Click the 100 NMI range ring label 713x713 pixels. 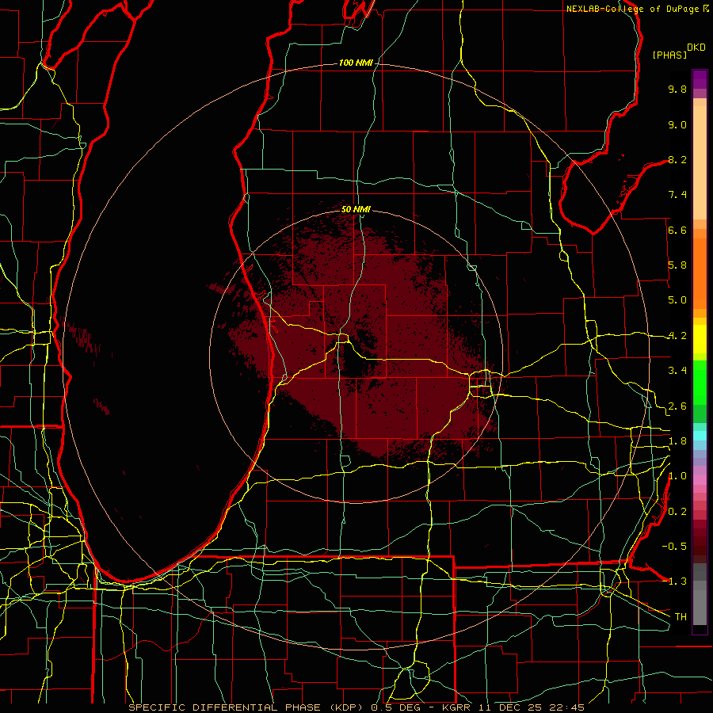click(x=356, y=63)
